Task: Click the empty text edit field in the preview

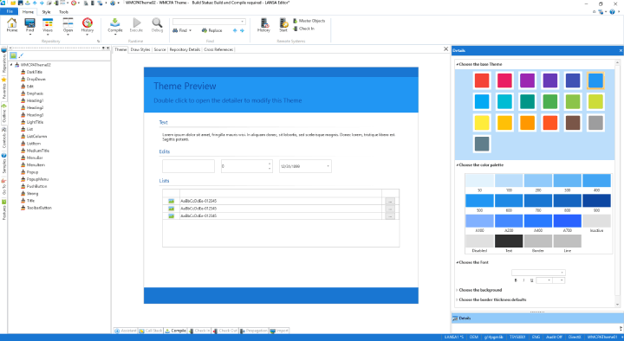Action: point(188,166)
